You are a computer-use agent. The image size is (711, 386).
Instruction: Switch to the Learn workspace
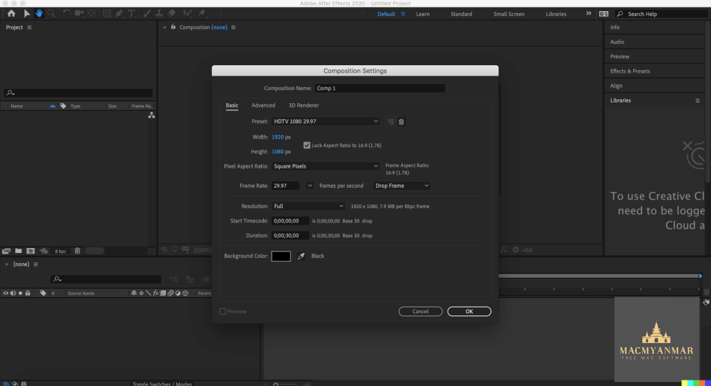coord(423,14)
